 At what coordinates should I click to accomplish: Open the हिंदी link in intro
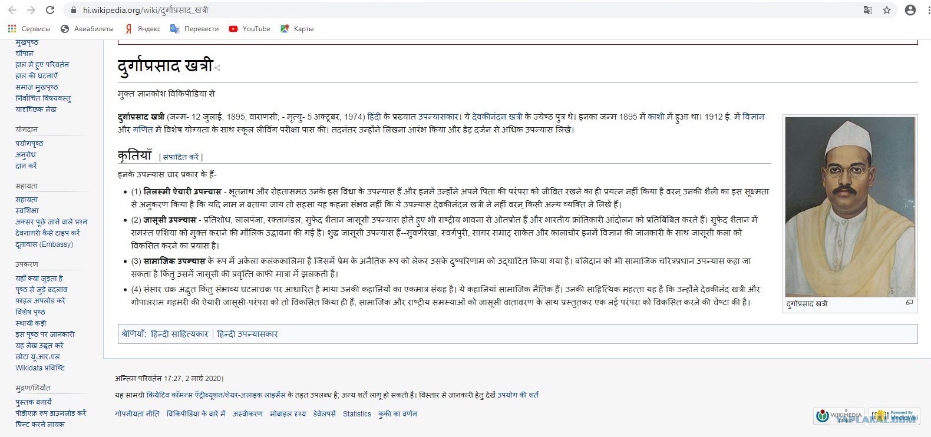pyautogui.click(x=374, y=117)
